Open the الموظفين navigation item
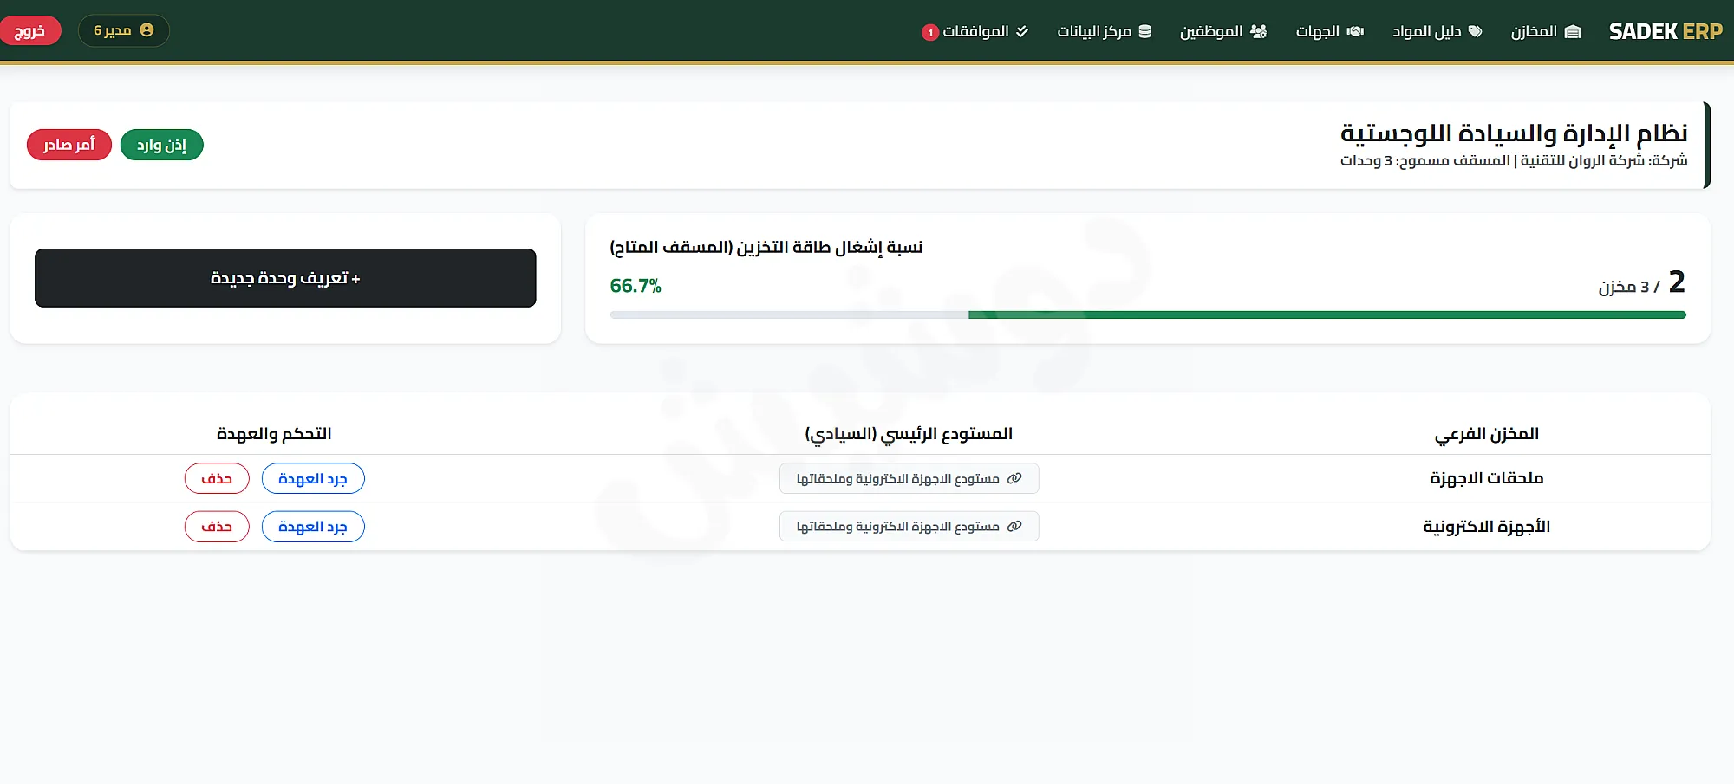The height and width of the screenshot is (784, 1734). coord(1223,31)
